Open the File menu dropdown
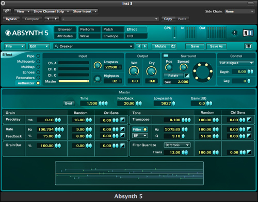Viewport: 258px width, 202px height. pos(14,46)
